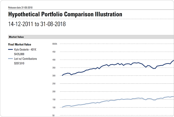This screenshot has width=174, height=117.
Task: Click the $435,888 final value
Action: pyautogui.click(x=20, y=54)
